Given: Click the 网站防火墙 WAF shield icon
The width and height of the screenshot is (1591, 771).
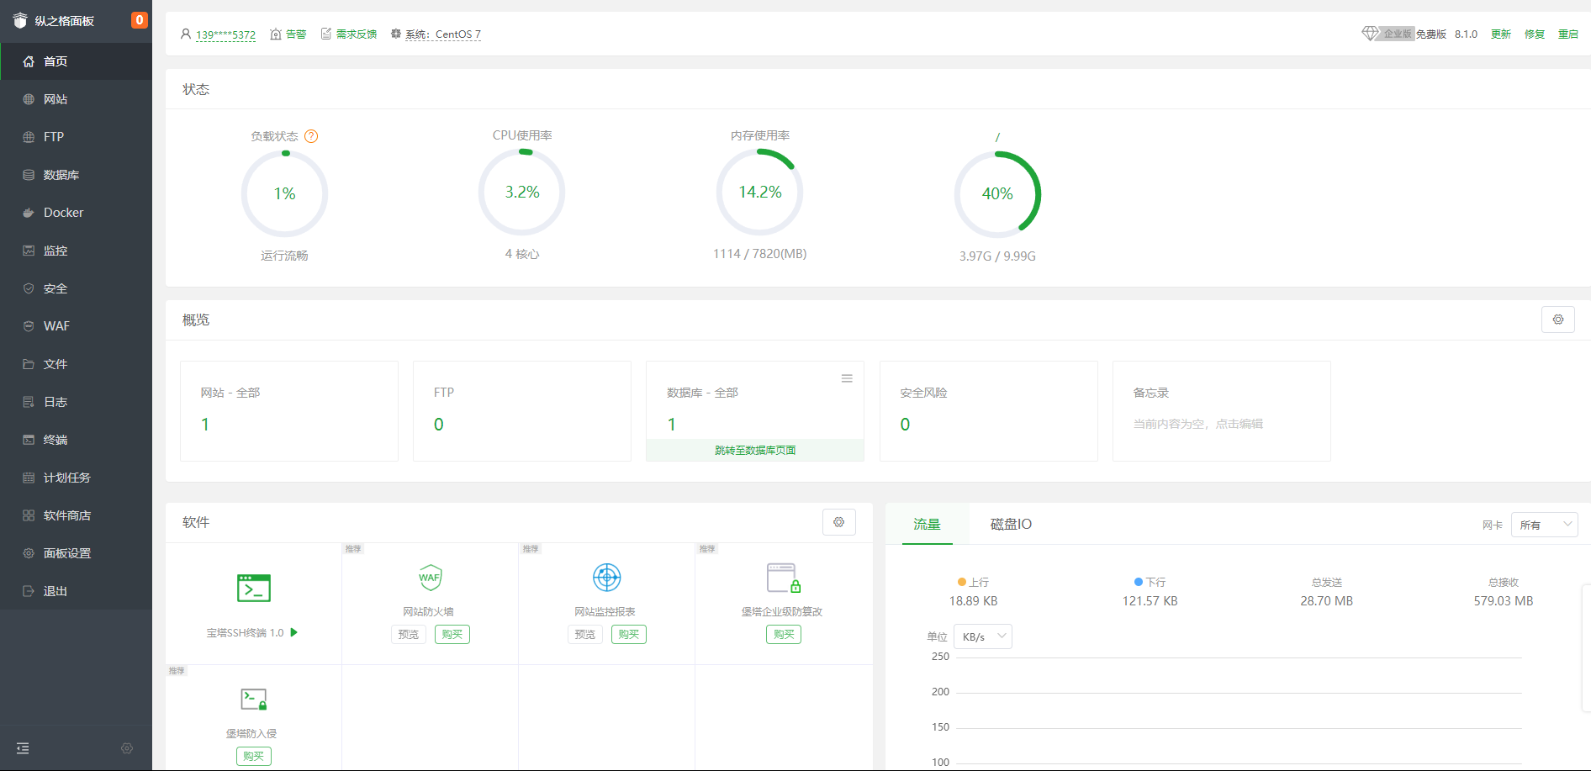Looking at the screenshot, I should tap(430, 578).
